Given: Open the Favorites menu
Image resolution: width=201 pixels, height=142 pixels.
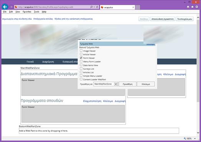Looking at the screenshot, I should (27, 12).
